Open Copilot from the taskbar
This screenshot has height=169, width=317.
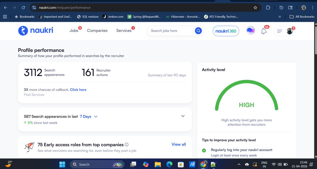coord(146,164)
